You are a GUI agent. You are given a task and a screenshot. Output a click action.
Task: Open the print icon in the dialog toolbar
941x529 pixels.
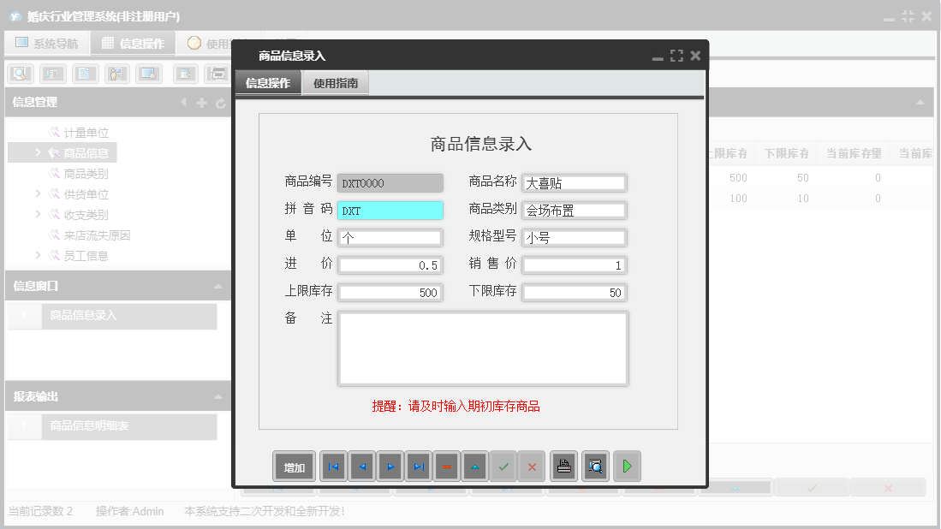pos(563,466)
